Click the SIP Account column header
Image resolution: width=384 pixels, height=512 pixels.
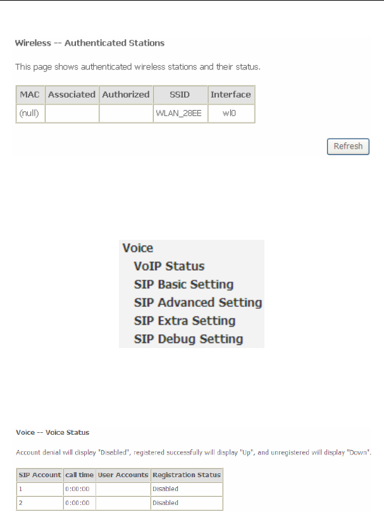[39, 475]
